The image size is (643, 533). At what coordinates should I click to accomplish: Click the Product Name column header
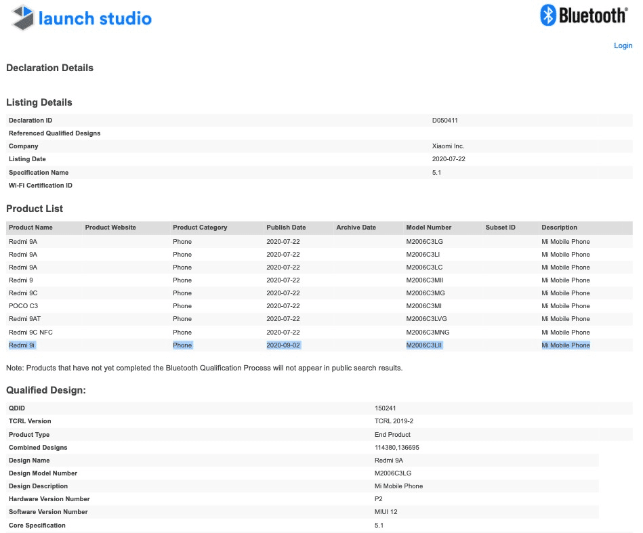[x=30, y=227]
